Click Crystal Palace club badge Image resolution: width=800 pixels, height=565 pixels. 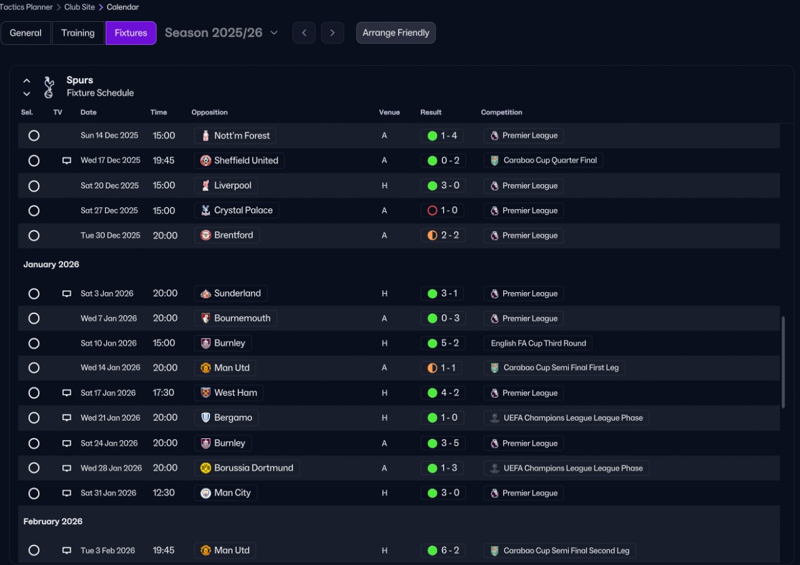tap(206, 210)
